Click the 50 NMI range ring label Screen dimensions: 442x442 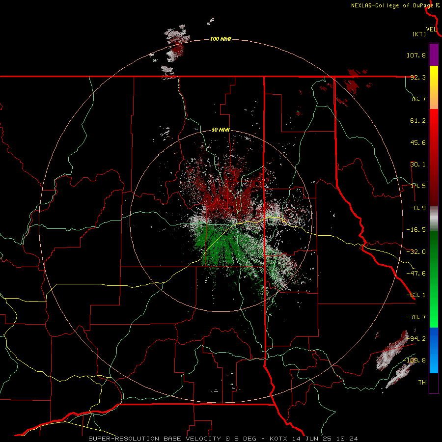(221, 130)
